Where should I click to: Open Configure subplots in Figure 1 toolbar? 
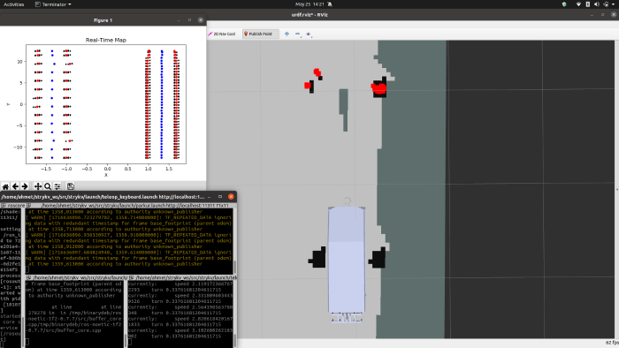[57, 186]
